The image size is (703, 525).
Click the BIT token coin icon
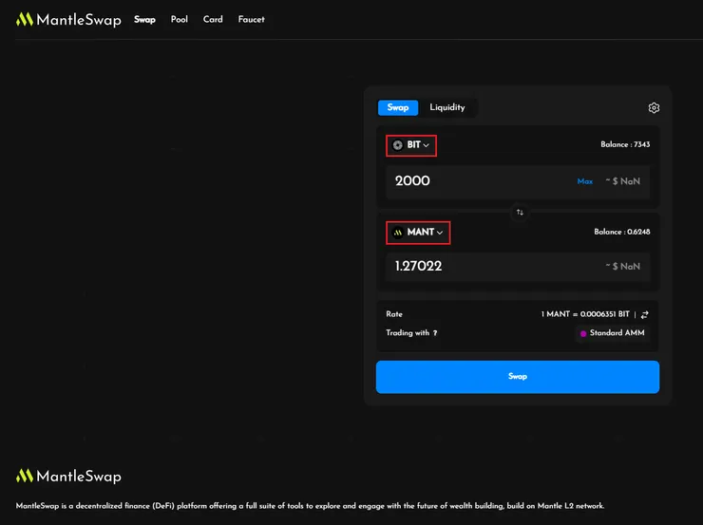click(398, 145)
